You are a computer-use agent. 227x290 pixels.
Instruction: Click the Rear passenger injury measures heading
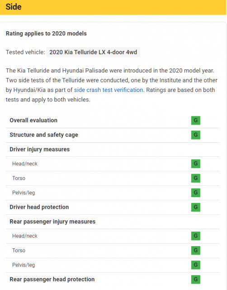coord(52,222)
